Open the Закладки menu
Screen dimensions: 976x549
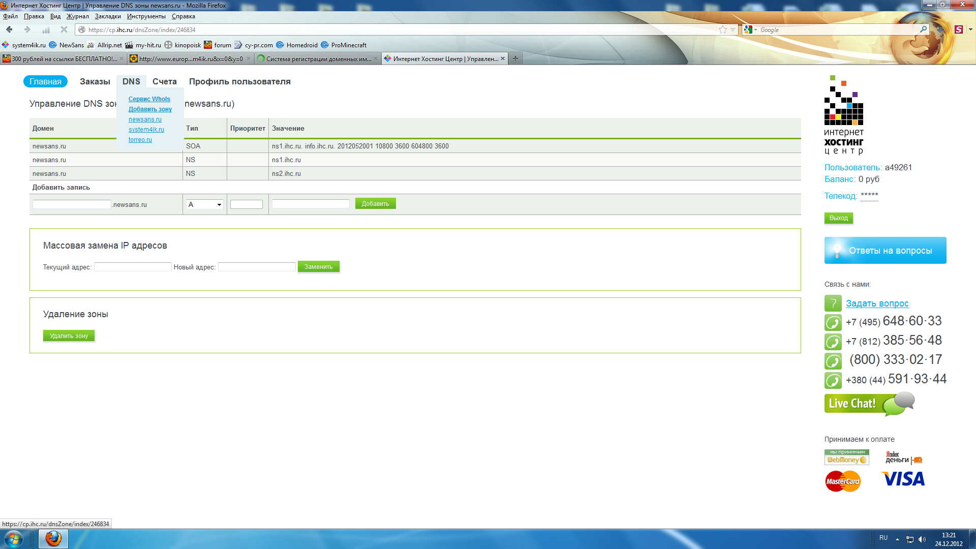point(108,16)
